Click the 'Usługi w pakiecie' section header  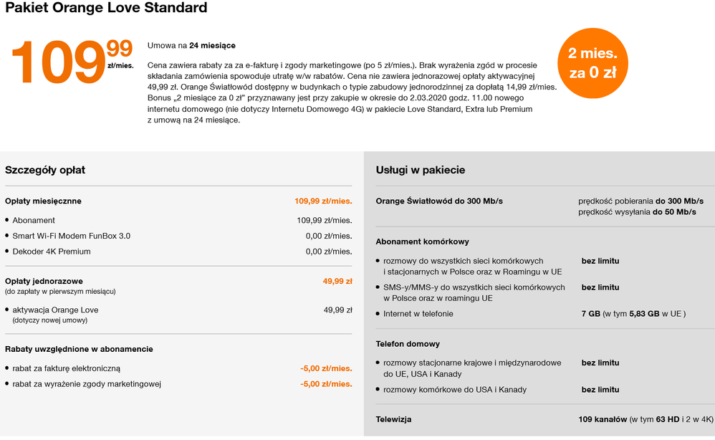click(x=421, y=170)
